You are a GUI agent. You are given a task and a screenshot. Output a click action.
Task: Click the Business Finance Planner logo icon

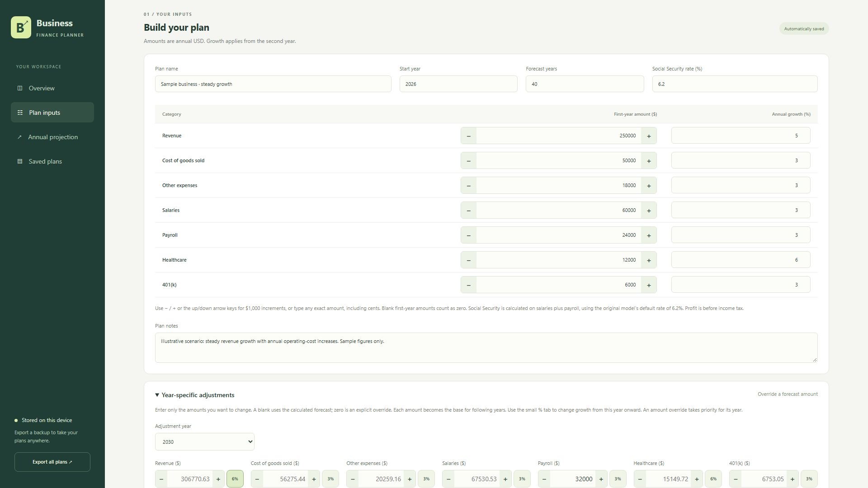point(21,28)
